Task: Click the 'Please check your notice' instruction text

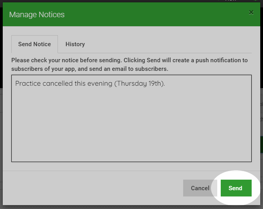Action: click(x=130, y=65)
